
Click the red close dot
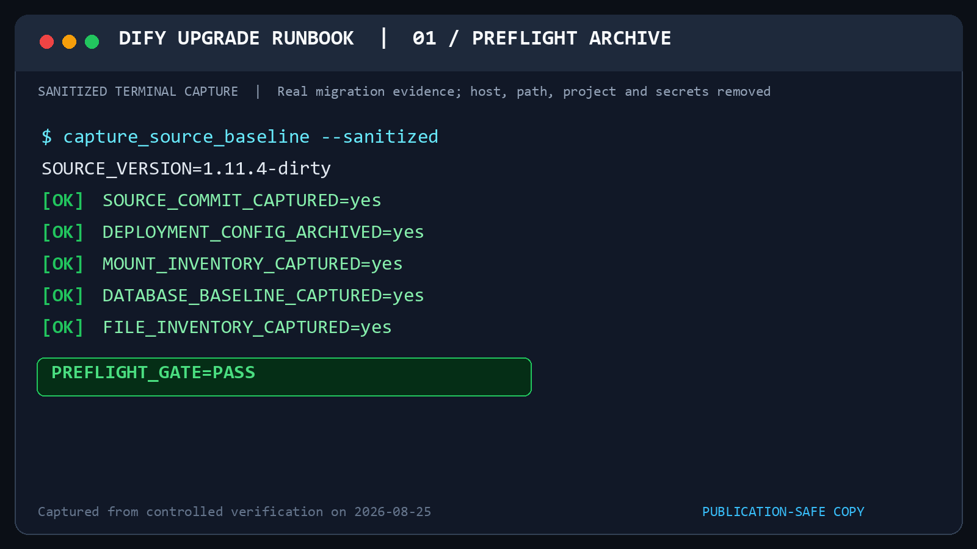(x=46, y=41)
